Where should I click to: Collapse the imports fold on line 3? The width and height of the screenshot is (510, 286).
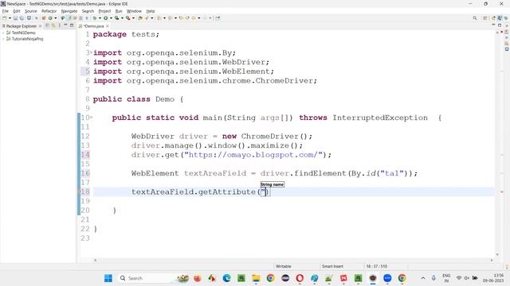(91, 52)
